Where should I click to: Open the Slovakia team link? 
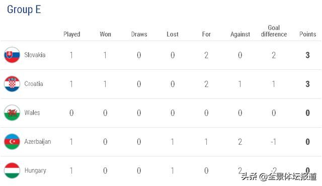(x=35, y=55)
